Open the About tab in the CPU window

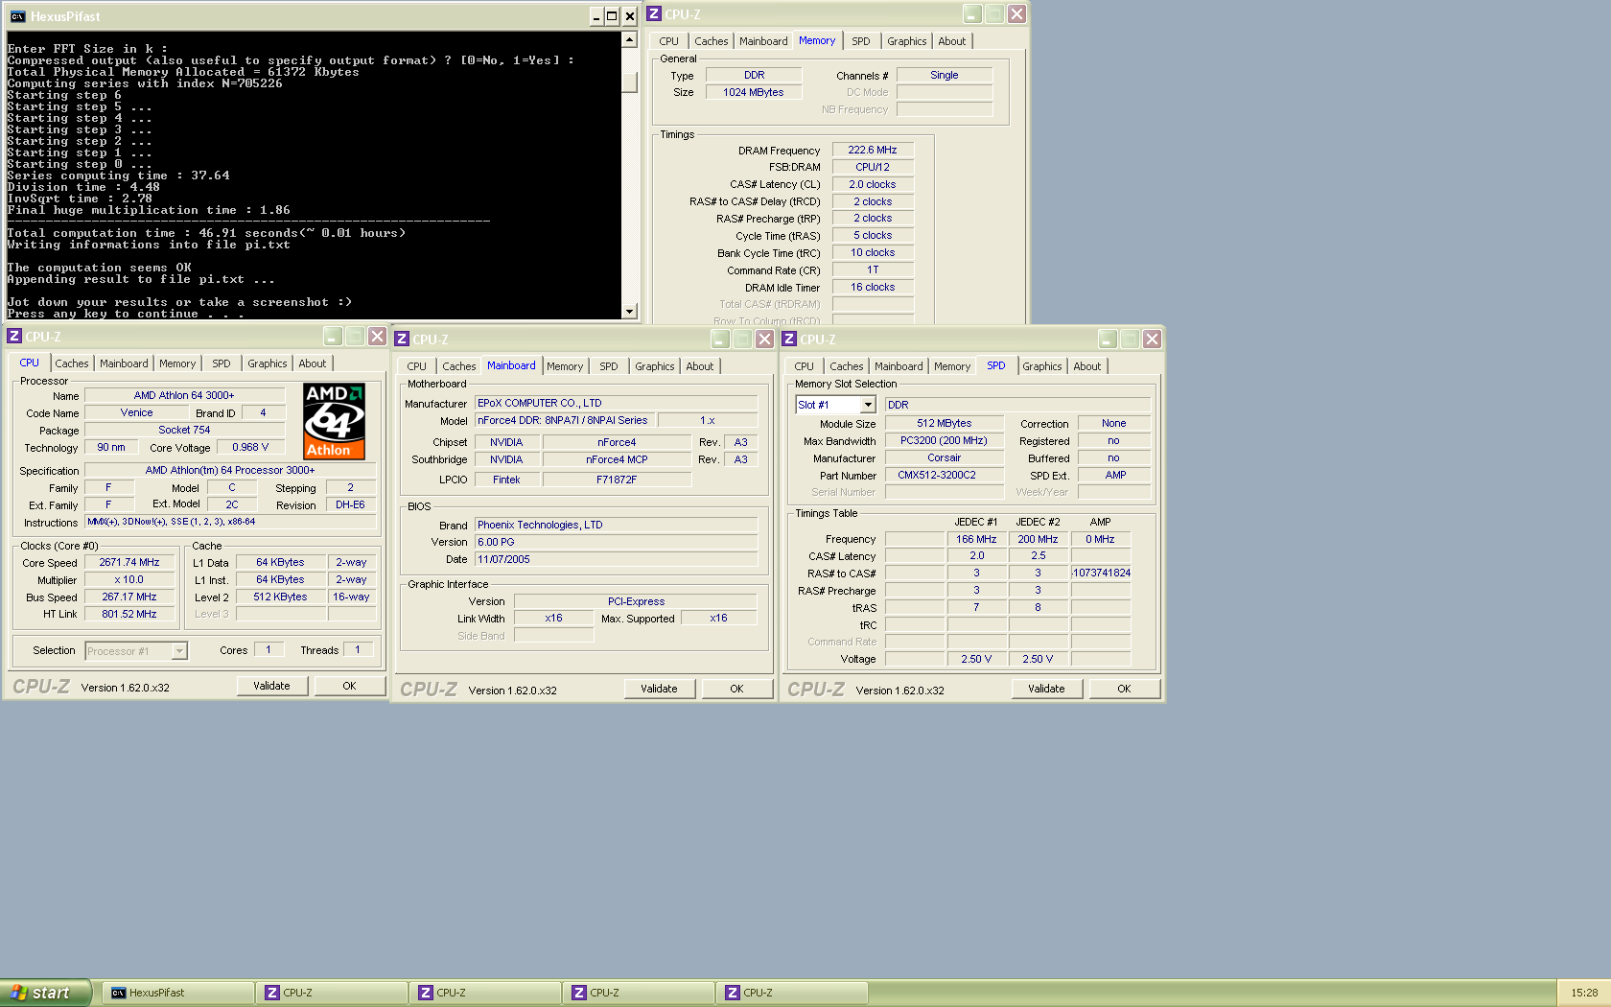(x=313, y=363)
